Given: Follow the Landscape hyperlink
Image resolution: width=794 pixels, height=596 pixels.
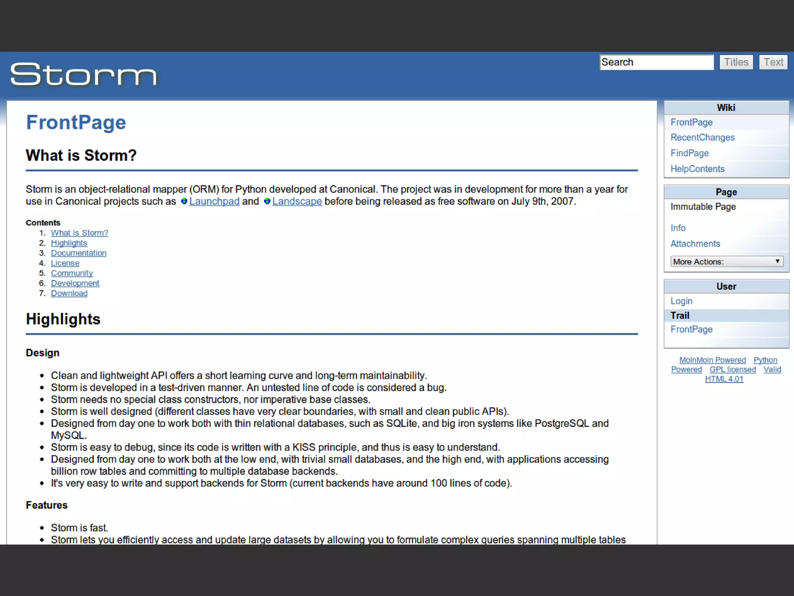Looking at the screenshot, I should pos(297,201).
